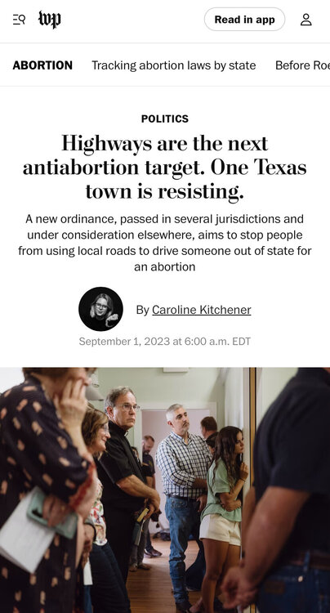Open the POLITICS section label
The image size is (330, 613).
coord(165,119)
